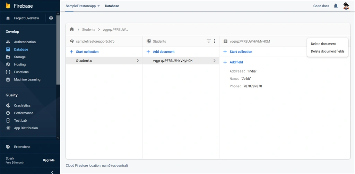Open SampleFirestoreApp project dropdown
The height and width of the screenshot is (174, 355).
coord(83,6)
